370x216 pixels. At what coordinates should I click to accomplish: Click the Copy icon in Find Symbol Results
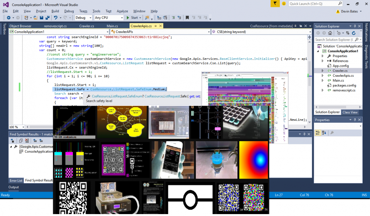click(21, 141)
